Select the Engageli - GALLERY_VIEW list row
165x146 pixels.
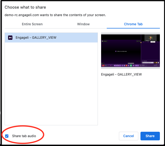pos(51,38)
